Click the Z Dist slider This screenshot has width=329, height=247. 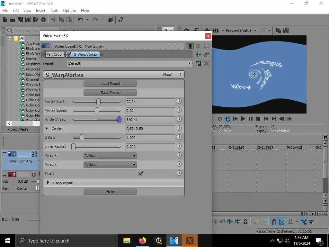coord(97,138)
